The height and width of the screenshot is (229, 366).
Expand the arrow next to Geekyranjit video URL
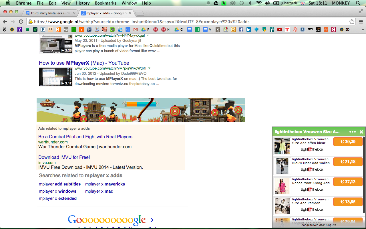[x=148, y=35]
